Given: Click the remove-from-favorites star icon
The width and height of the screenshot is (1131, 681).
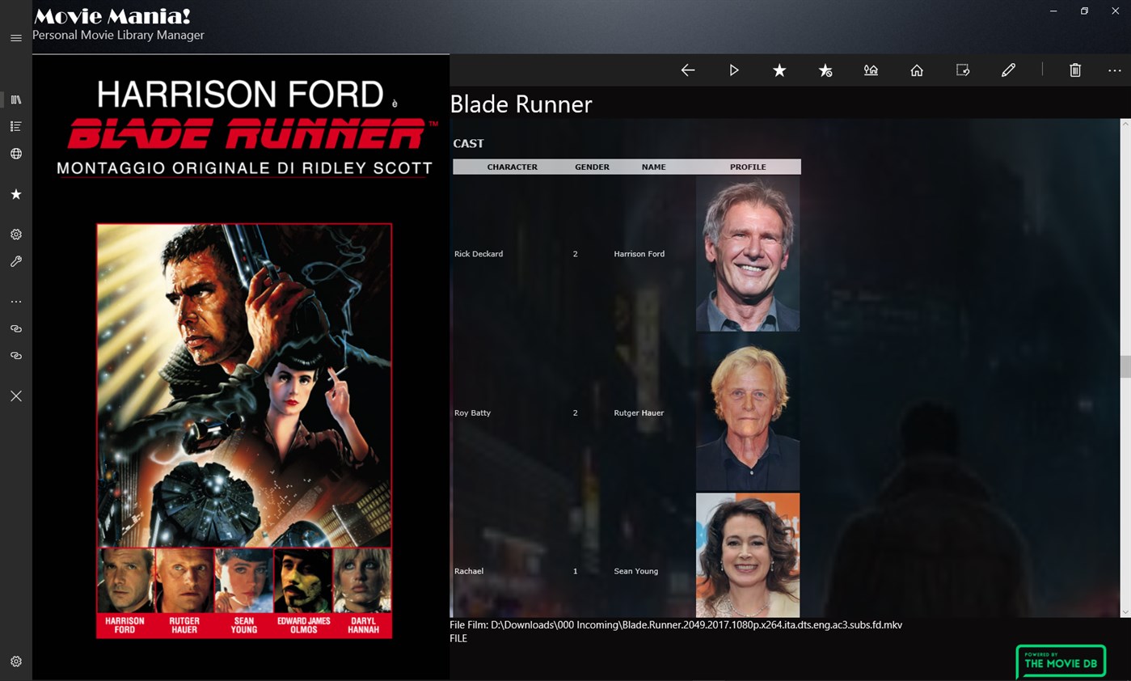Looking at the screenshot, I should 825,70.
